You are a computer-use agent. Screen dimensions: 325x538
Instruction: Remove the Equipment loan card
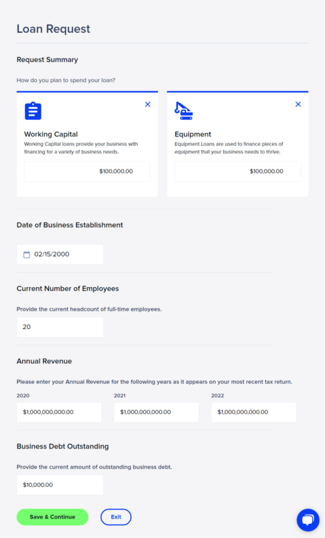[298, 104]
